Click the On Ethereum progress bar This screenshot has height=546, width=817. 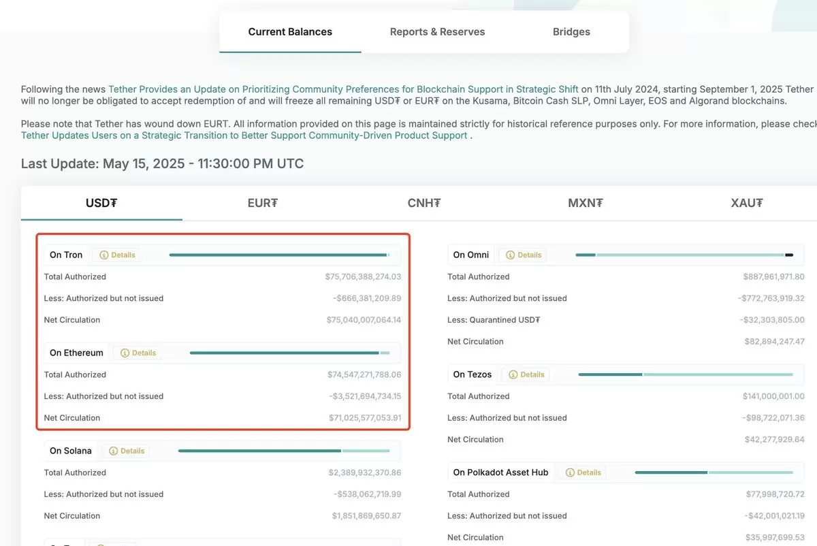point(290,353)
